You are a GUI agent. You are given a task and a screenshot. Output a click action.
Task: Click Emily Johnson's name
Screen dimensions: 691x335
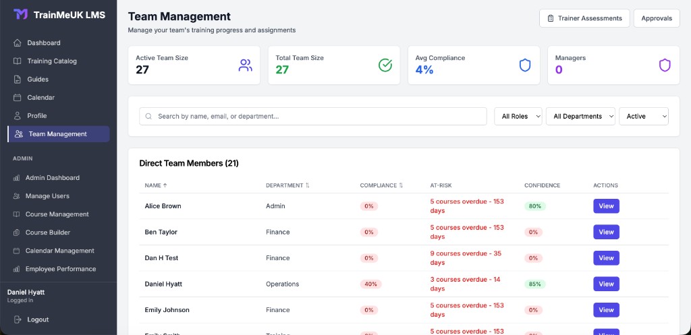[x=167, y=310]
